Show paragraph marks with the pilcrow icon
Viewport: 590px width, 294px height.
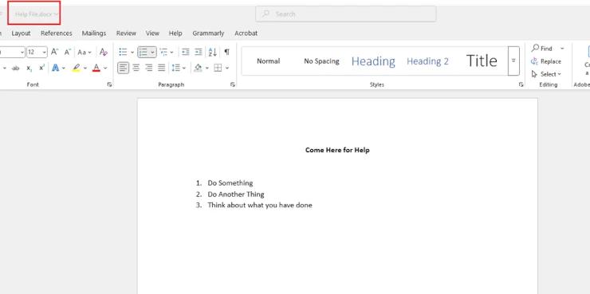coord(226,52)
